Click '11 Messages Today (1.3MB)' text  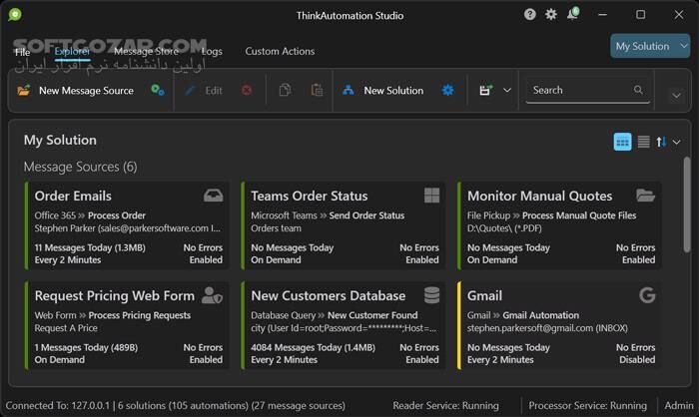pyautogui.click(x=90, y=247)
